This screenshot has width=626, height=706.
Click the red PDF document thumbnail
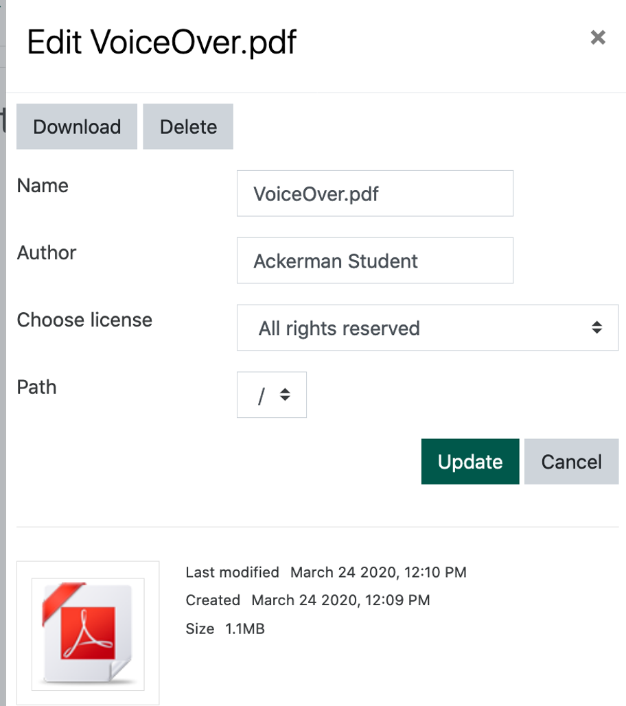tap(87, 633)
